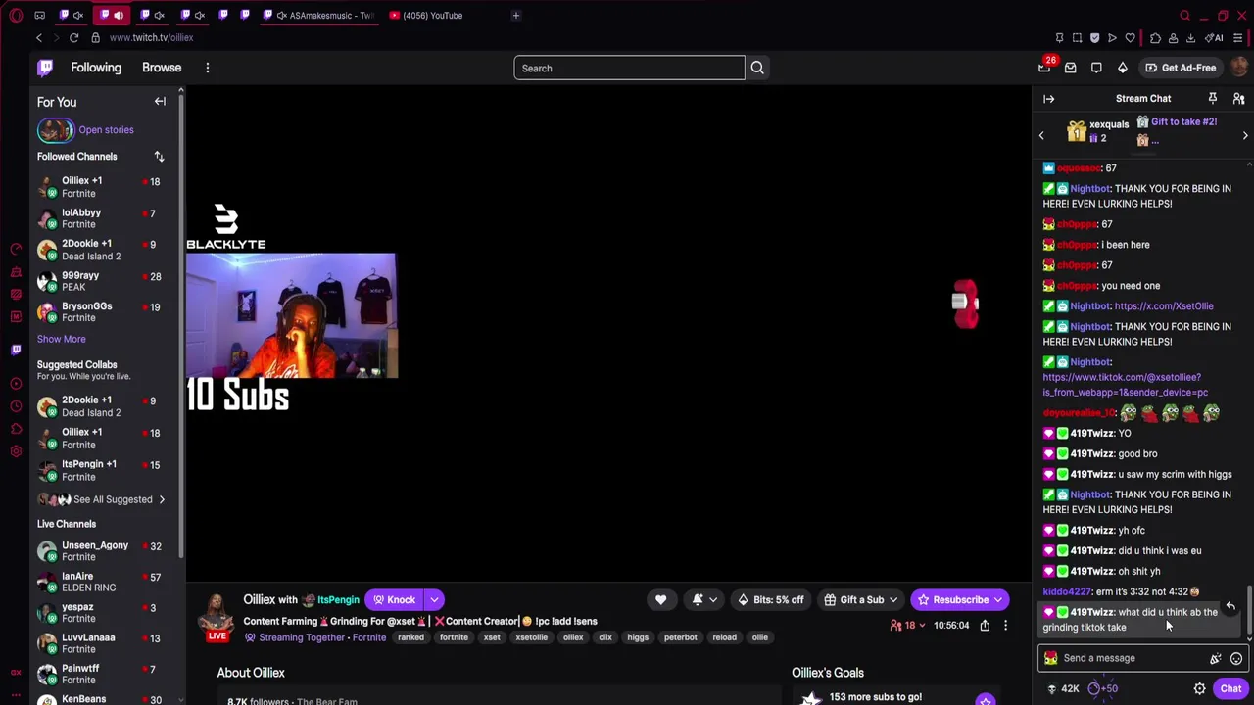
Task: Reload the page
Action: [x=73, y=37]
